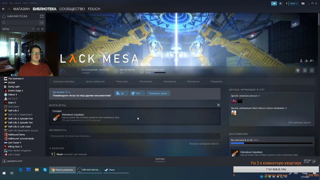Open the library home icon
The width and height of the screenshot is (320, 180).
(4, 16)
